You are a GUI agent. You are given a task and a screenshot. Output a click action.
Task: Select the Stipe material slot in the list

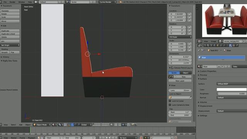click(221, 58)
